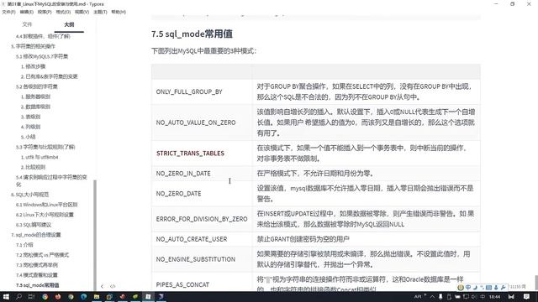
Task: Click IME Chinese mode 中 icon
Action: [468, 287]
